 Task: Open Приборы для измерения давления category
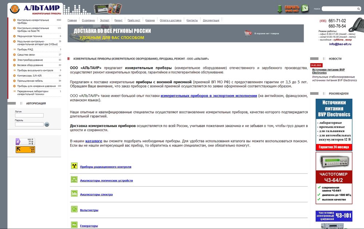pyautogui.click(x=36, y=86)
